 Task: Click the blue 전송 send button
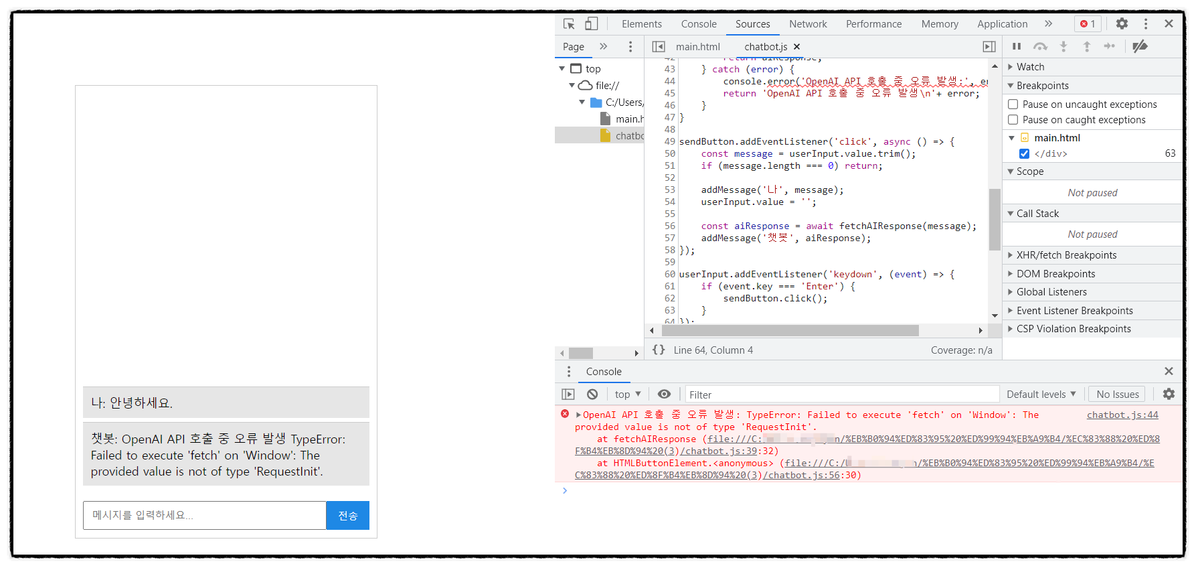pyautogui.click(x=347, y=515)
